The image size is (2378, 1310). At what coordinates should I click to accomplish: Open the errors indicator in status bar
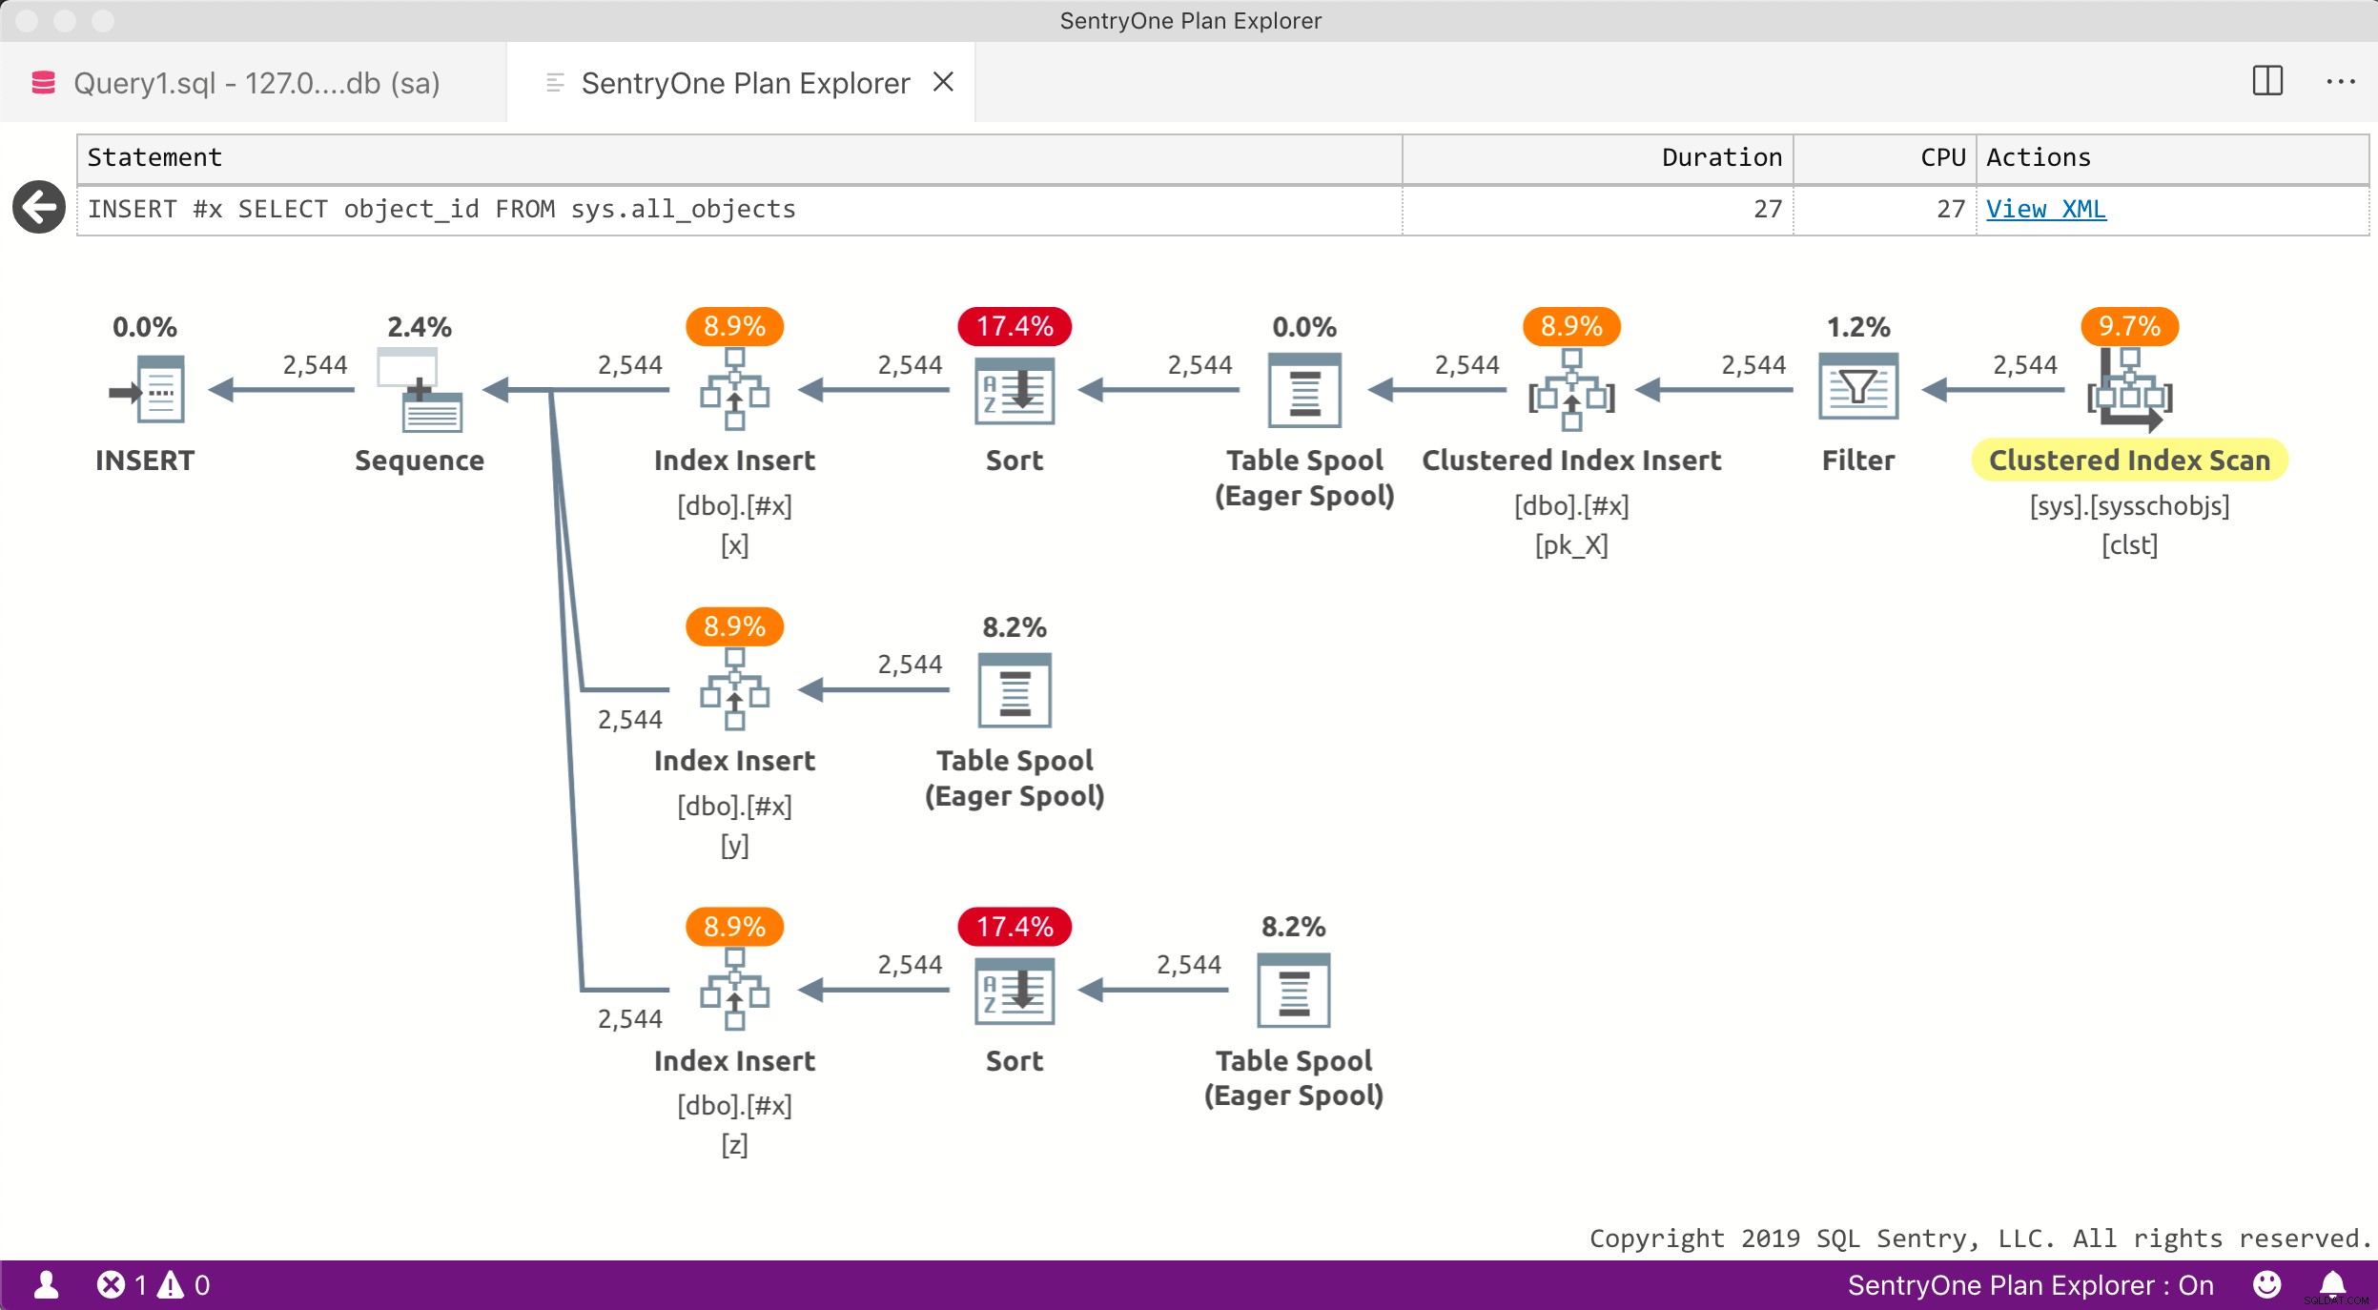click(122, 1284)
